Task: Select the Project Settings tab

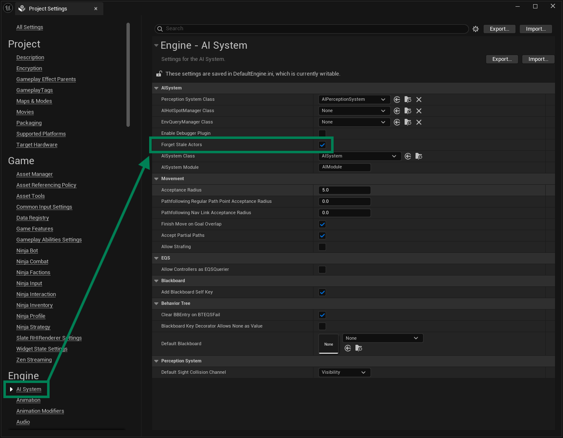Action: pos(48,9)
